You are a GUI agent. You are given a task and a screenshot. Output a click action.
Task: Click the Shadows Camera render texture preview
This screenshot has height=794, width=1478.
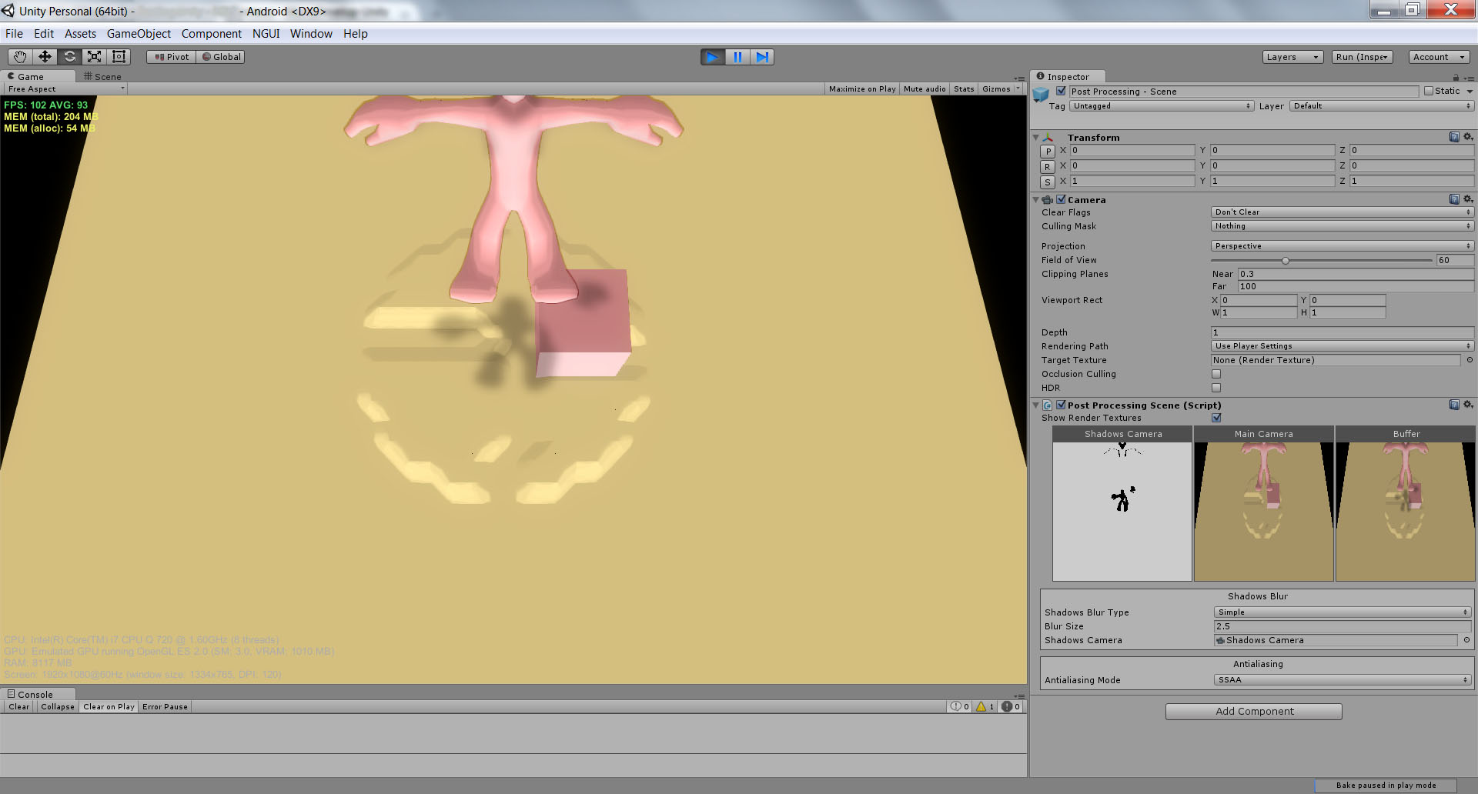point(1122,508)
